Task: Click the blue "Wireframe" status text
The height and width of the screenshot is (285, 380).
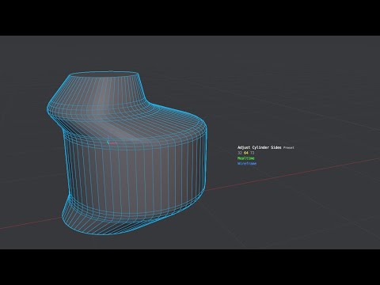Action: click(247, 164)
